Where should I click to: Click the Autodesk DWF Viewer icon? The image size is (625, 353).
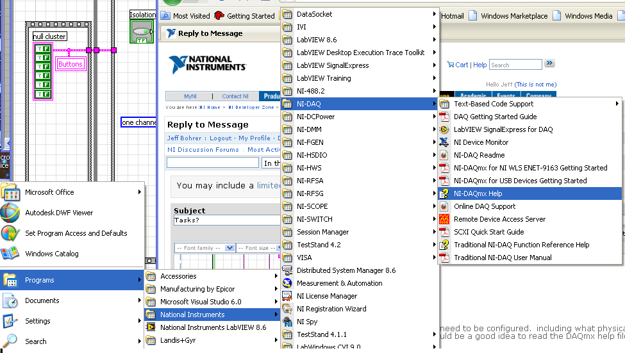click(10, 213)
